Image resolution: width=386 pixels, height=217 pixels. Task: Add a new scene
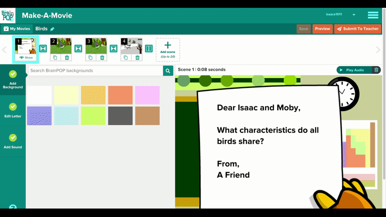click(x=168, y=50)
